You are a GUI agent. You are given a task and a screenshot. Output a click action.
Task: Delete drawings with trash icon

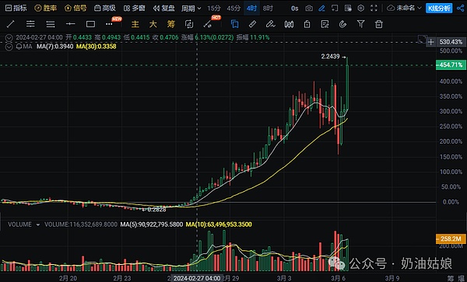point(379,24)
